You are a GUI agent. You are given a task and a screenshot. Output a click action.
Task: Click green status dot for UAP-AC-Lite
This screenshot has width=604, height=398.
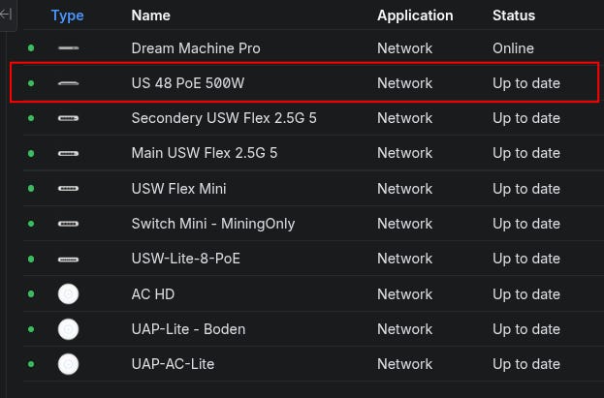(x=31, y=364)
